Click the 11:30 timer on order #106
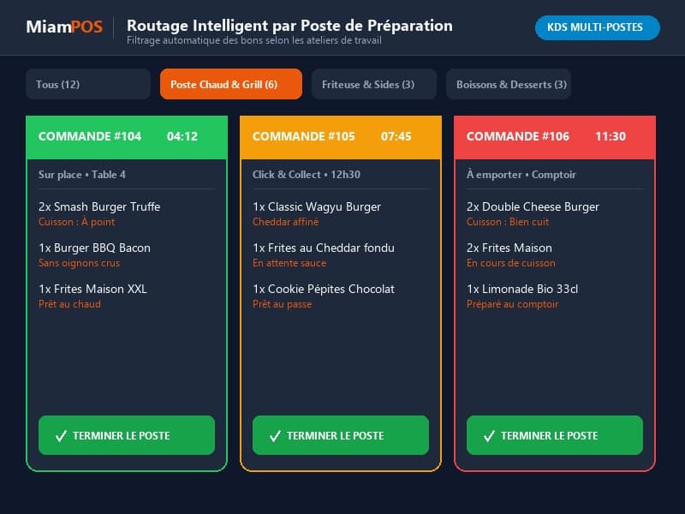This screenshot has height=514, width=685. pyautogui.click(x=611, y=136)
